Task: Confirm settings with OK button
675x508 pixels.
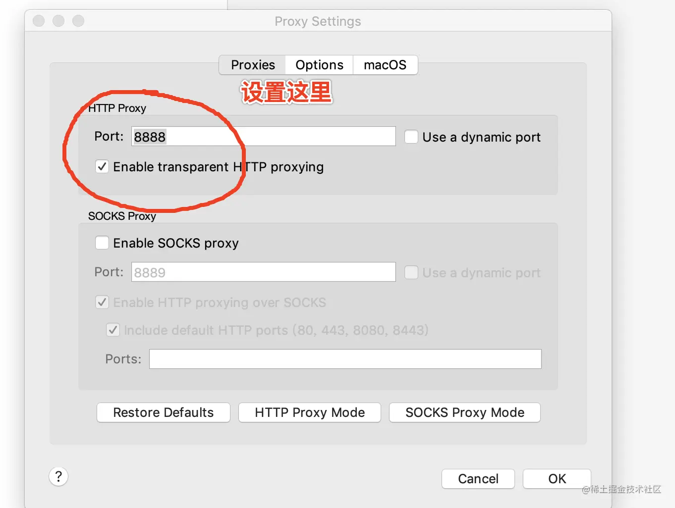Action: pyautogui.click(x=557, y=479)
